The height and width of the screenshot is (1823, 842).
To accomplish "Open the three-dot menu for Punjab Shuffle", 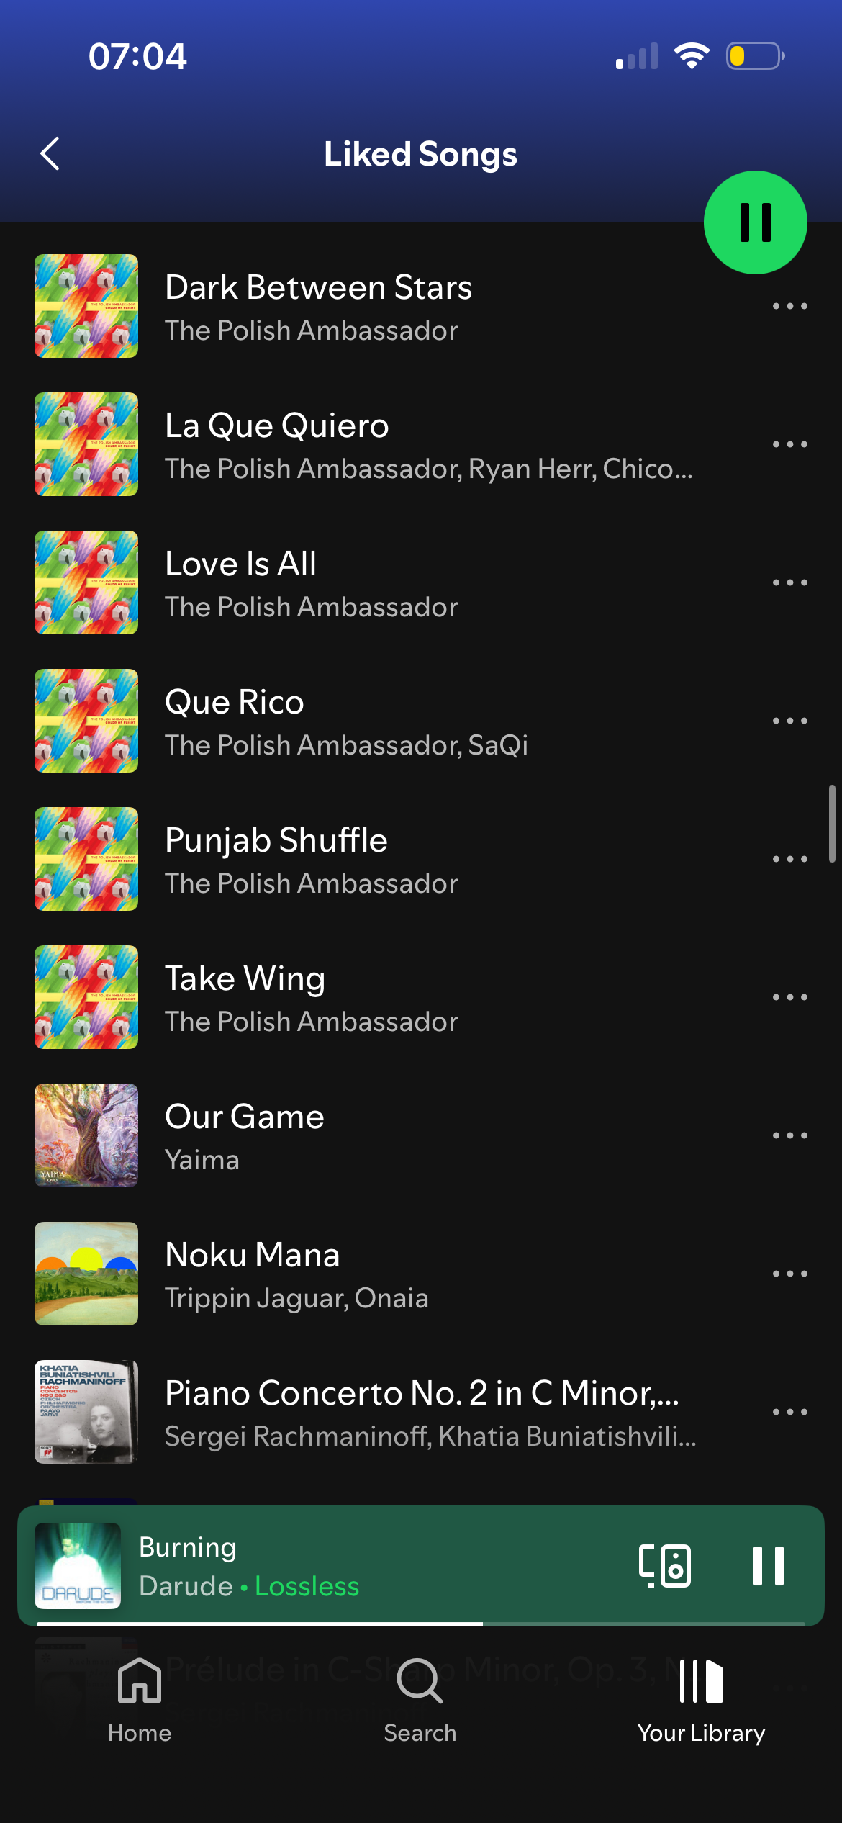I will pos(789,859).
